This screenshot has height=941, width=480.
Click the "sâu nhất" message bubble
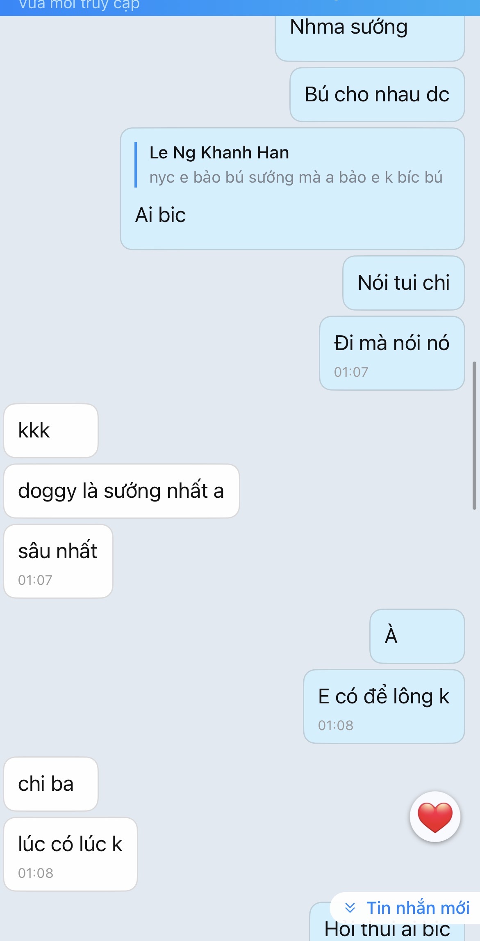pyautogui.click(x=58, y=561)
